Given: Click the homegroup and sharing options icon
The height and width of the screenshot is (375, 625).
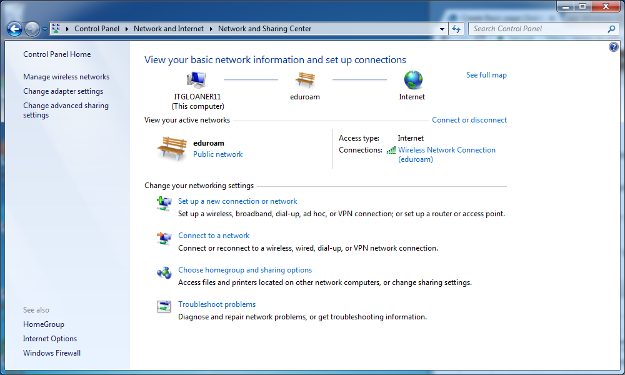Looking at the screenshot, I should [164, 272].
